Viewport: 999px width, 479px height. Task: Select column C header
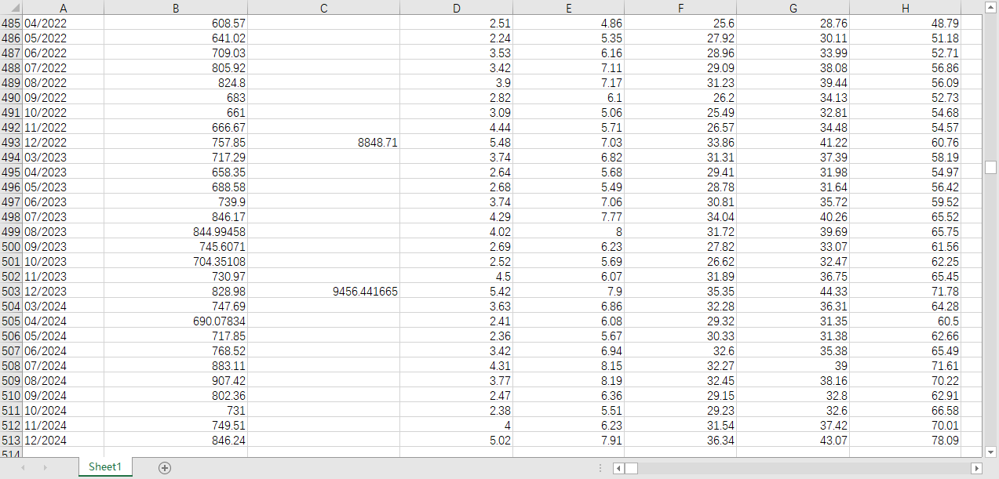(x=323, y=8)
